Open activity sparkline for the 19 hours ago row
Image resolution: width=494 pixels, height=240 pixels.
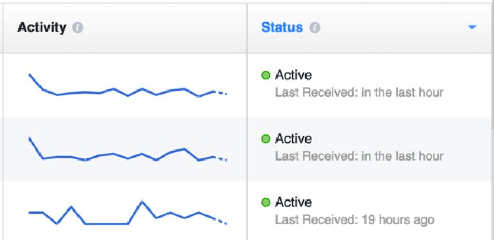point(126,214)
